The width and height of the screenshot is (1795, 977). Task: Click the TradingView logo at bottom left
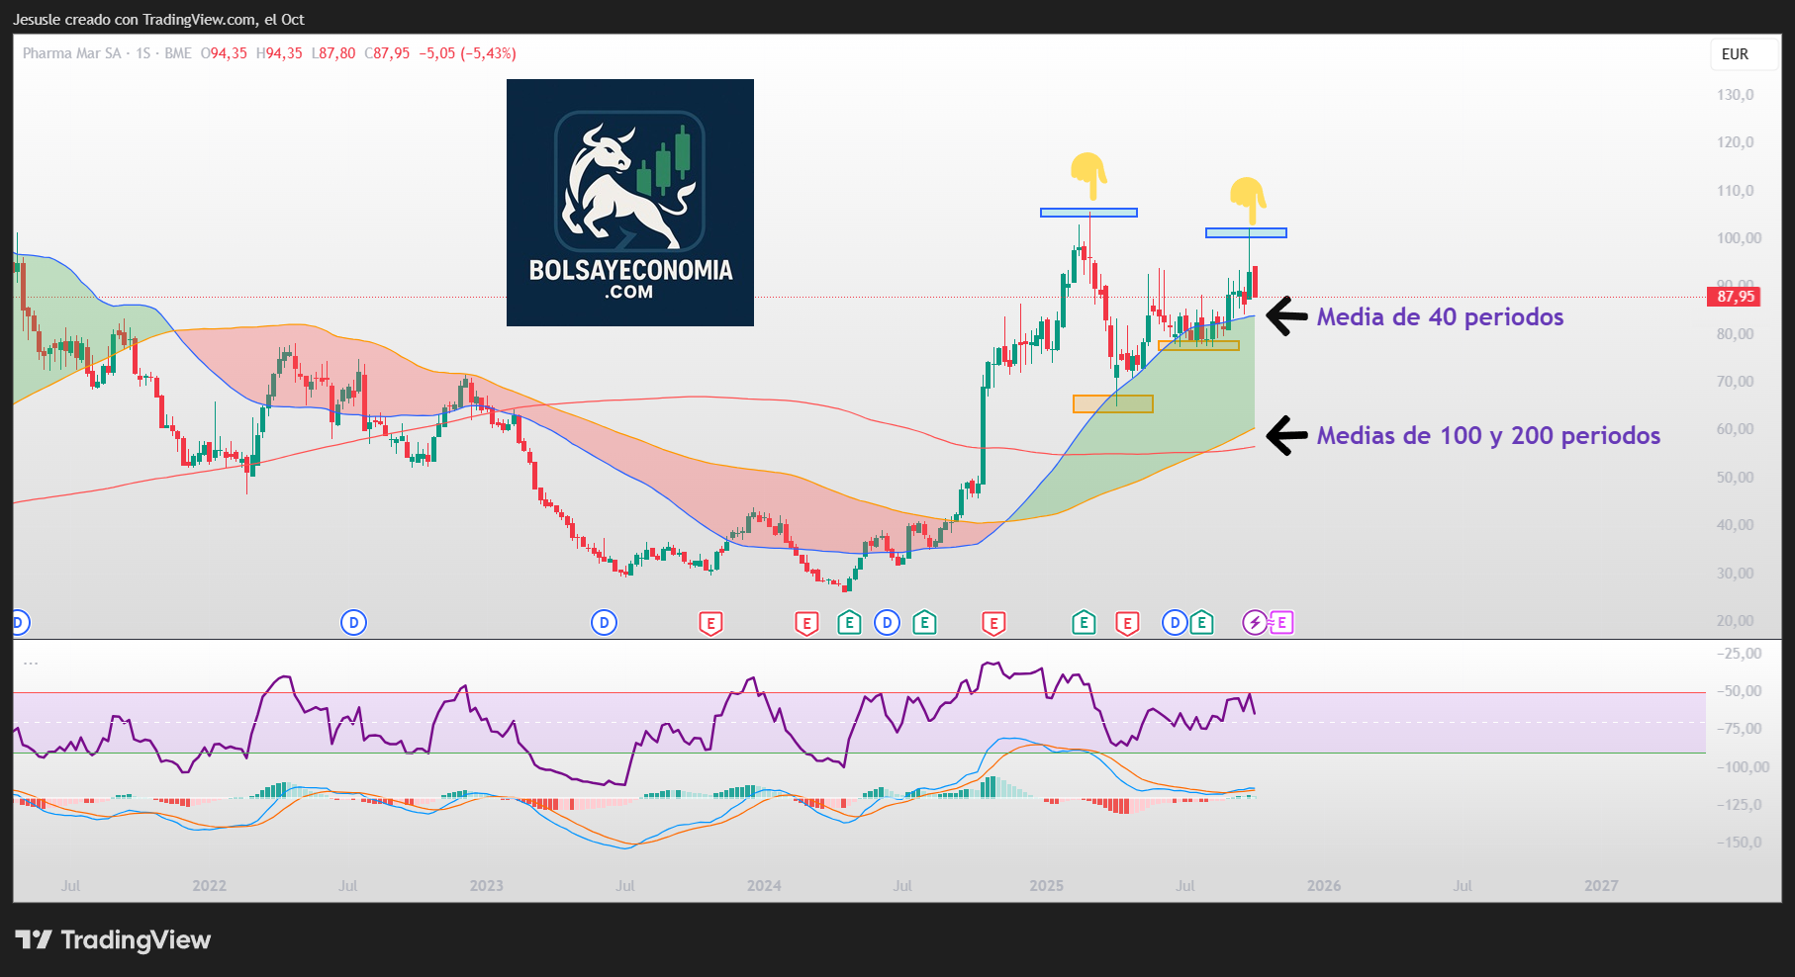(113, 939)
